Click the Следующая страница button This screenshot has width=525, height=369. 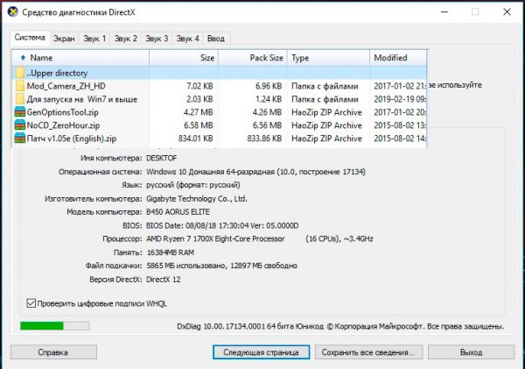pos(261,352)
